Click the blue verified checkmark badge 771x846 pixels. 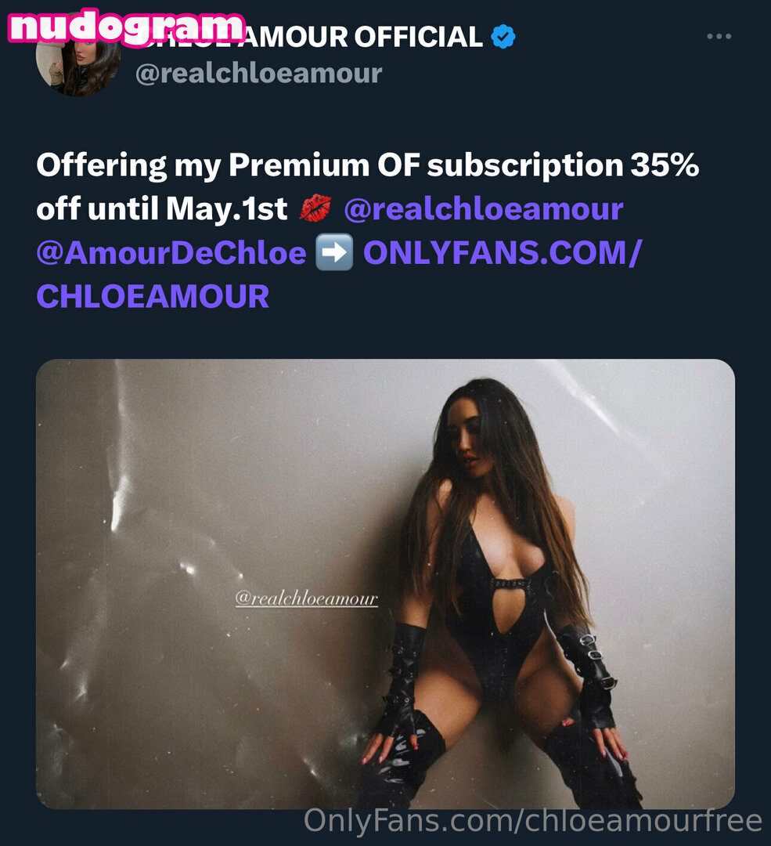(503, 37)
